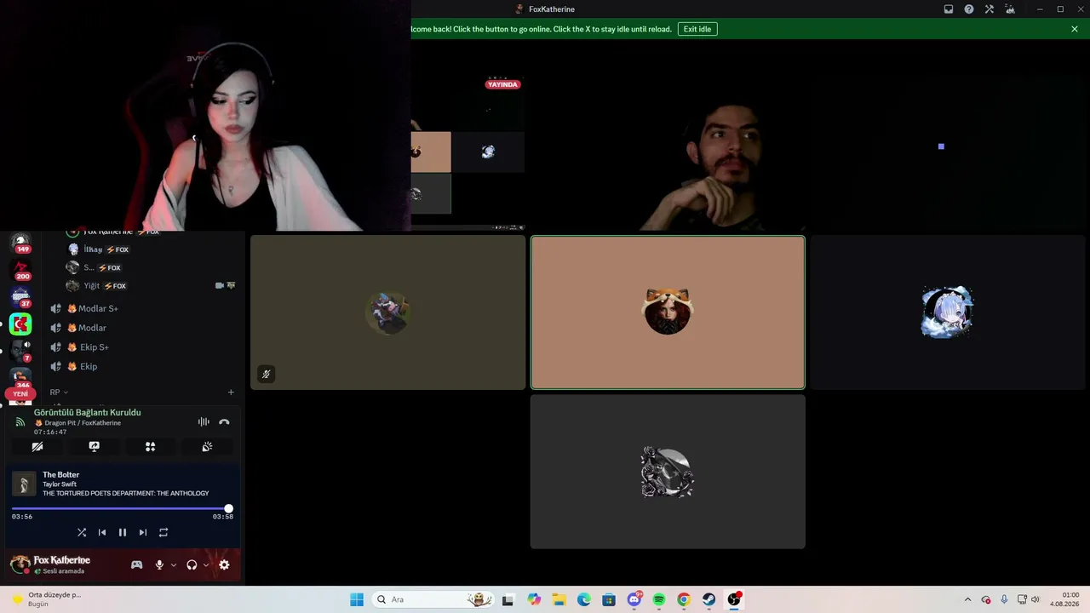Show hidden system tray icons
The width and height of the screenshot is (1090, 613).
(967, 599)
